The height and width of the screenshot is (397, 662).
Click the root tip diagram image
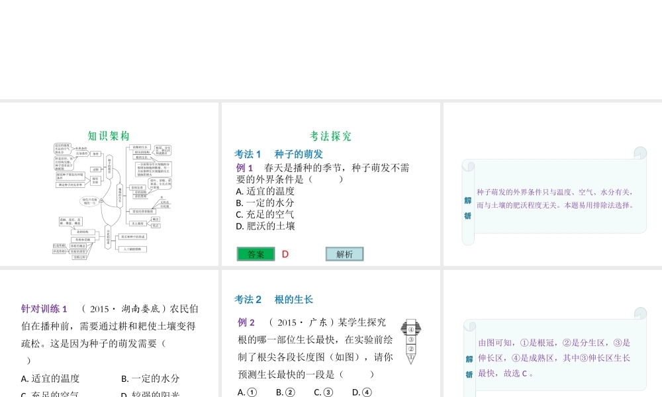pos(411,341)
